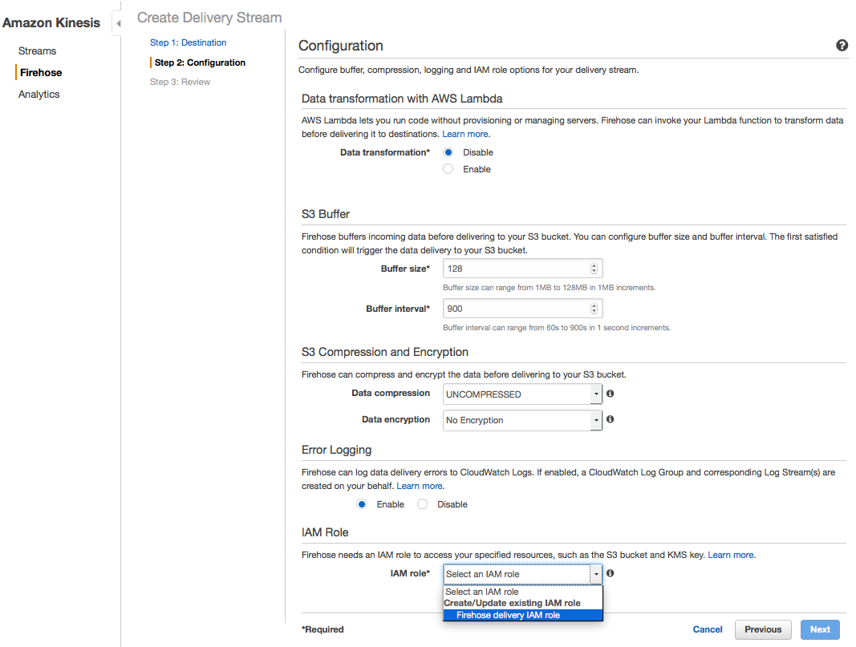Image resolution: width=856 pixels, height=647 pixels.
Task: Collapse the Amazon Kinesis sidebar arrow
Action: pyautogui.click(x=119, y=23)
